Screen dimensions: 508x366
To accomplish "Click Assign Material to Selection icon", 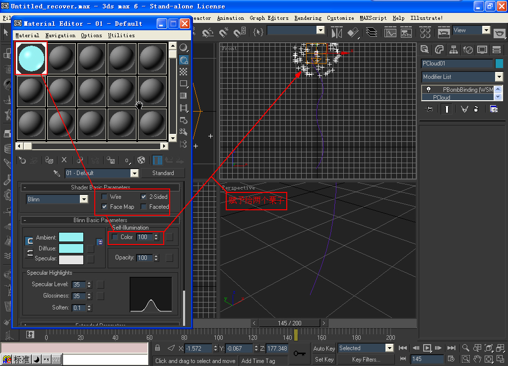I will pyautogui.click(x=49, y=160).
